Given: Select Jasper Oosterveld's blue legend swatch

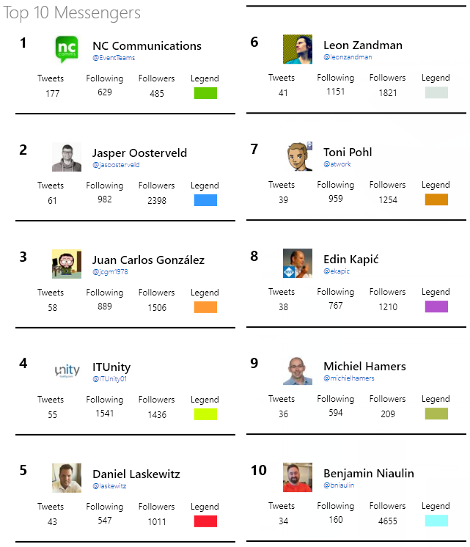Looking at the screenshot, I should pyautogui.click(x=205, y=200).
